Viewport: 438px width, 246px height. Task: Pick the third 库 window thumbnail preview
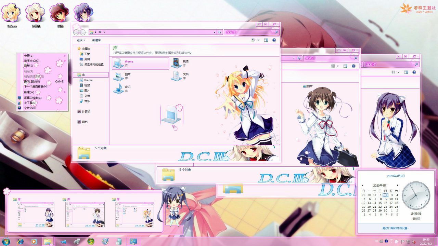[135, 215]
